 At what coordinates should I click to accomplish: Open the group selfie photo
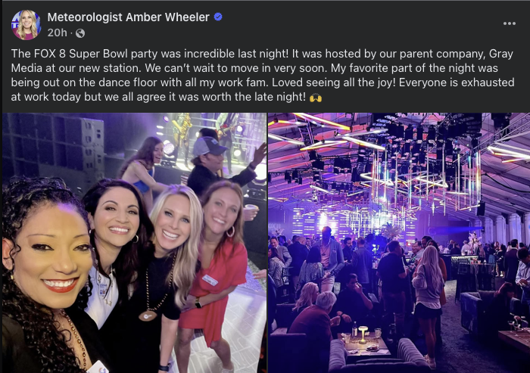(x=134, y=243)
